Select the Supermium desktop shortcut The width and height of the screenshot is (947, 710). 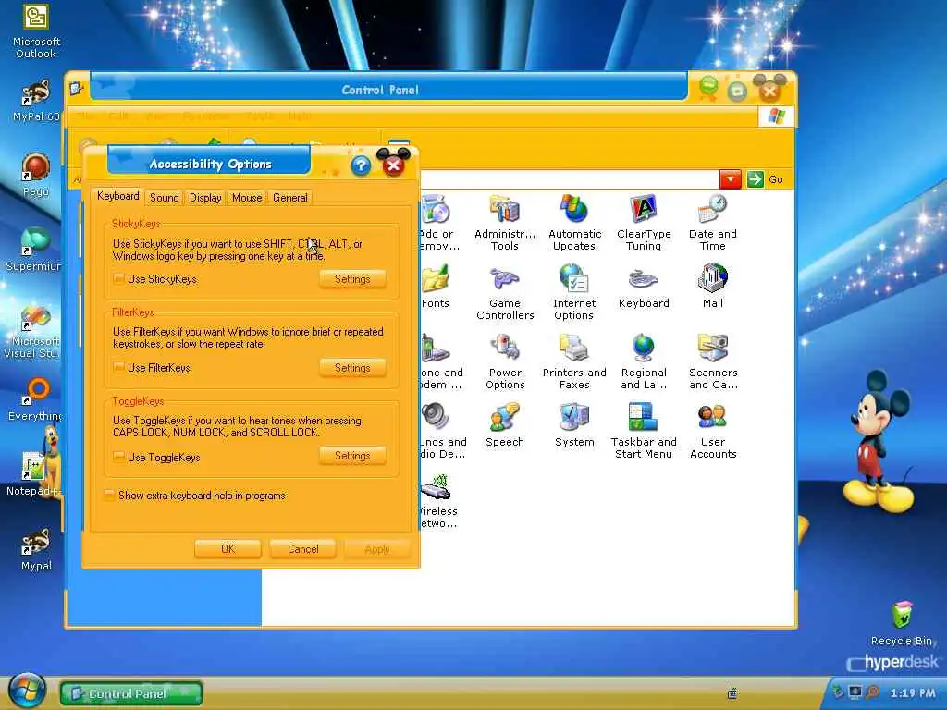click(34, 250)
